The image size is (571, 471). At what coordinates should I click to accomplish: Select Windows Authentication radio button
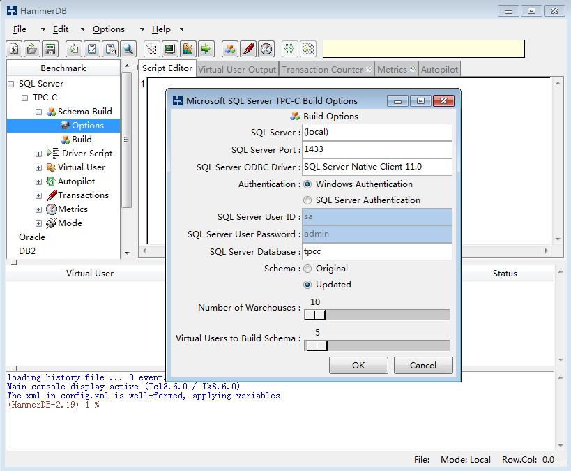point(307,184)
